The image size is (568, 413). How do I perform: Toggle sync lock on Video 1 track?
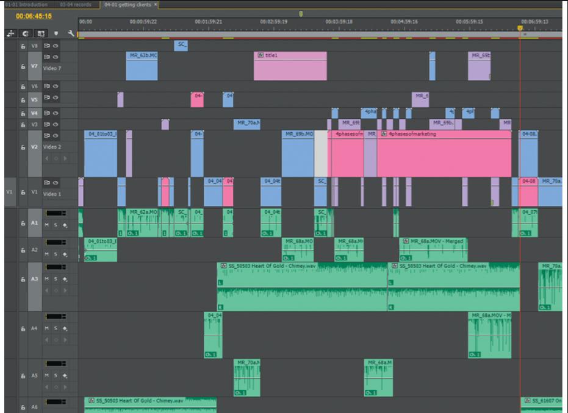(47, 183)
